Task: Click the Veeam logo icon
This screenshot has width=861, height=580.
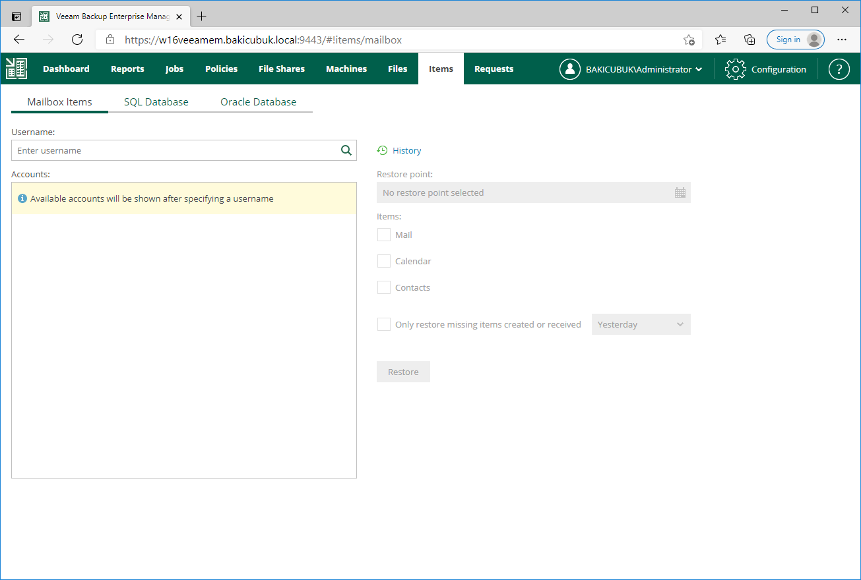Action: tap(16, 69)
